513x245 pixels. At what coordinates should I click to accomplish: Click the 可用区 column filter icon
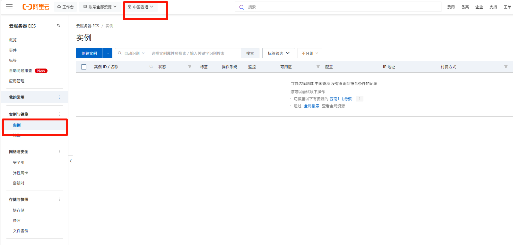coord(318,67)
